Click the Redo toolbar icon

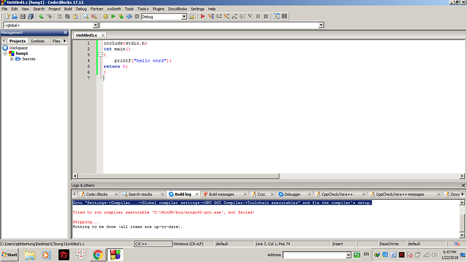[49, 17]
